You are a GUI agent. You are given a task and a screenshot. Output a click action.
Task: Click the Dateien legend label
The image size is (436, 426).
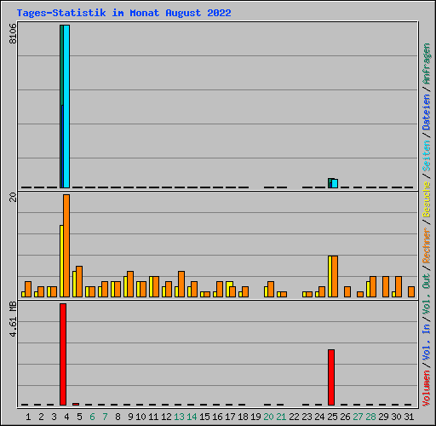click(x=427, y=112)
